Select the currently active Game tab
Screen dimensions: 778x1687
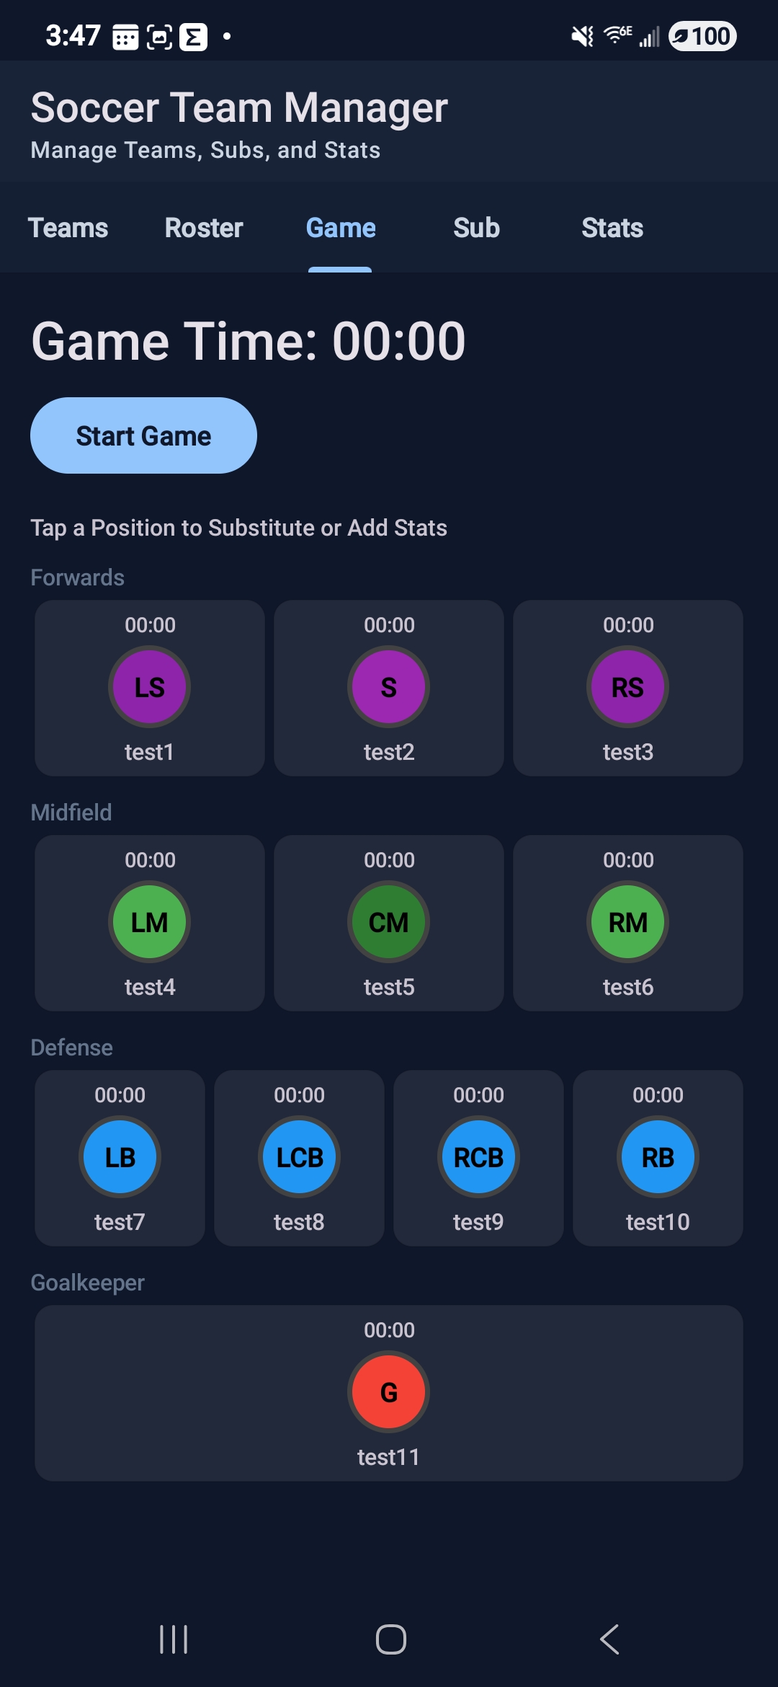click(x=341, y=228)
